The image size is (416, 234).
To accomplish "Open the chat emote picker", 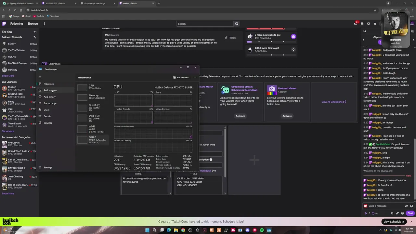I will [x=411, y=206].
